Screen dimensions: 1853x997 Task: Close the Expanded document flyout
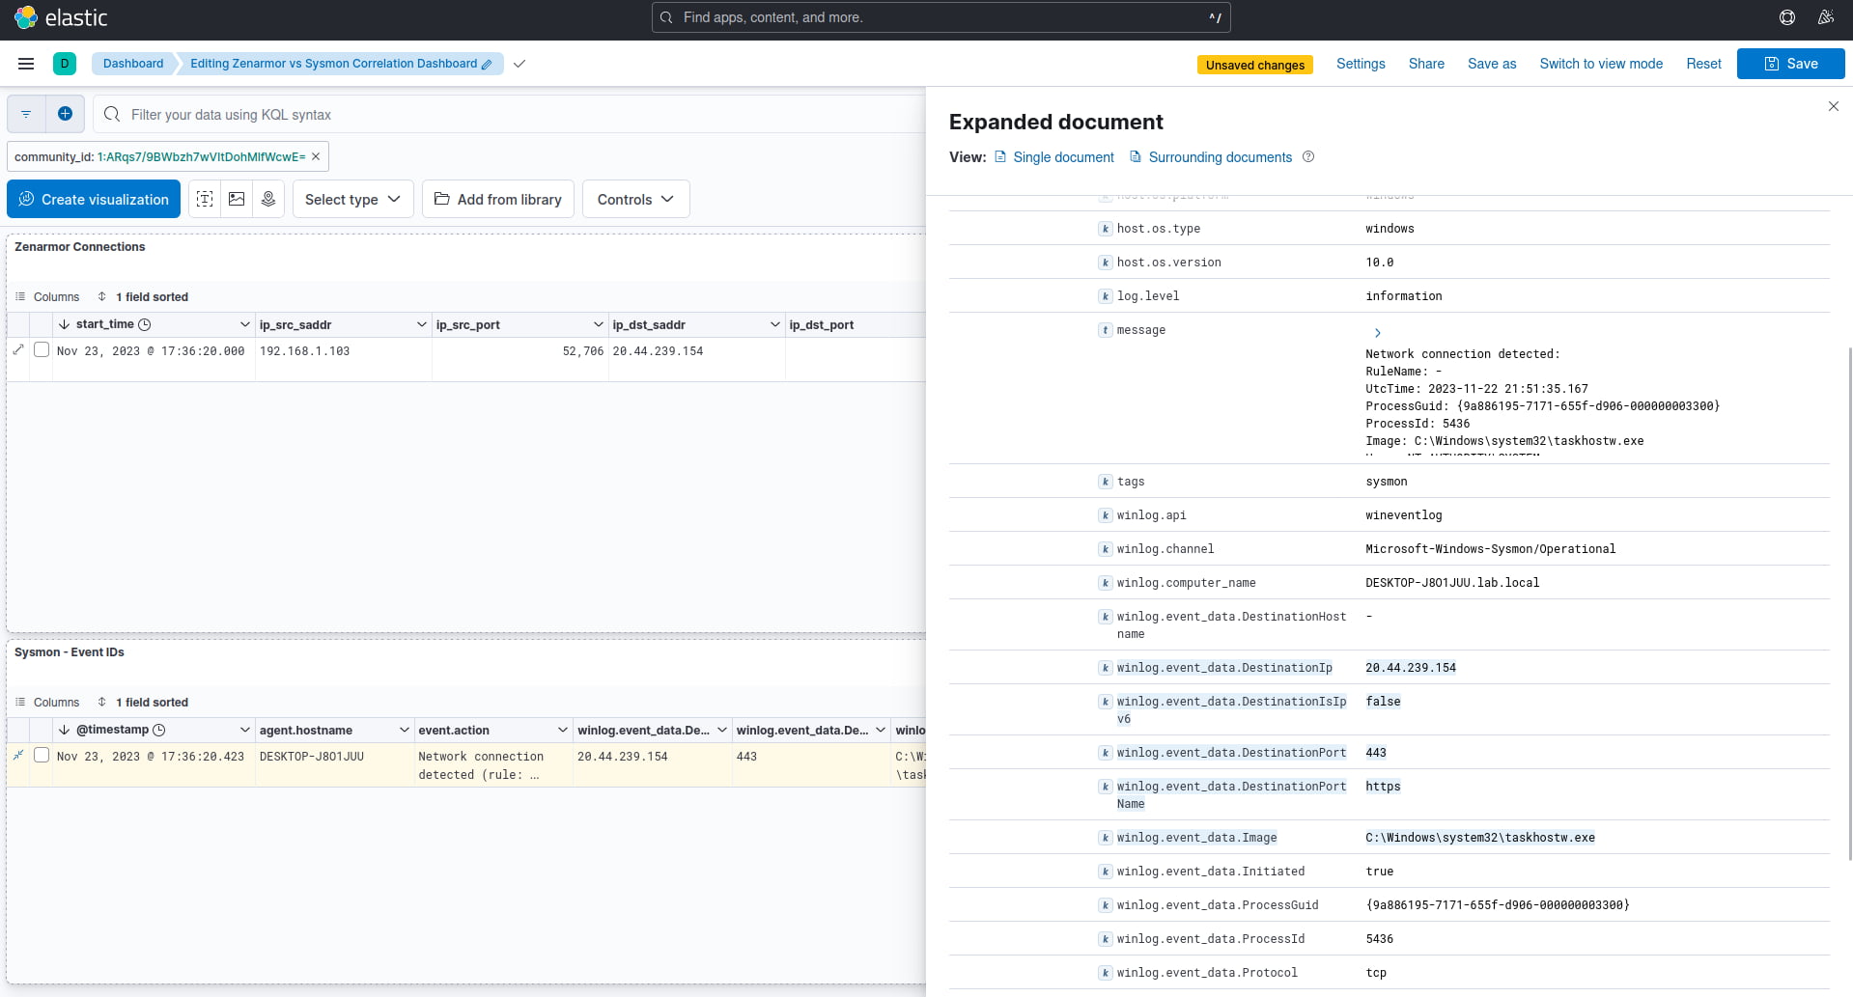[x=1834, y=106]
